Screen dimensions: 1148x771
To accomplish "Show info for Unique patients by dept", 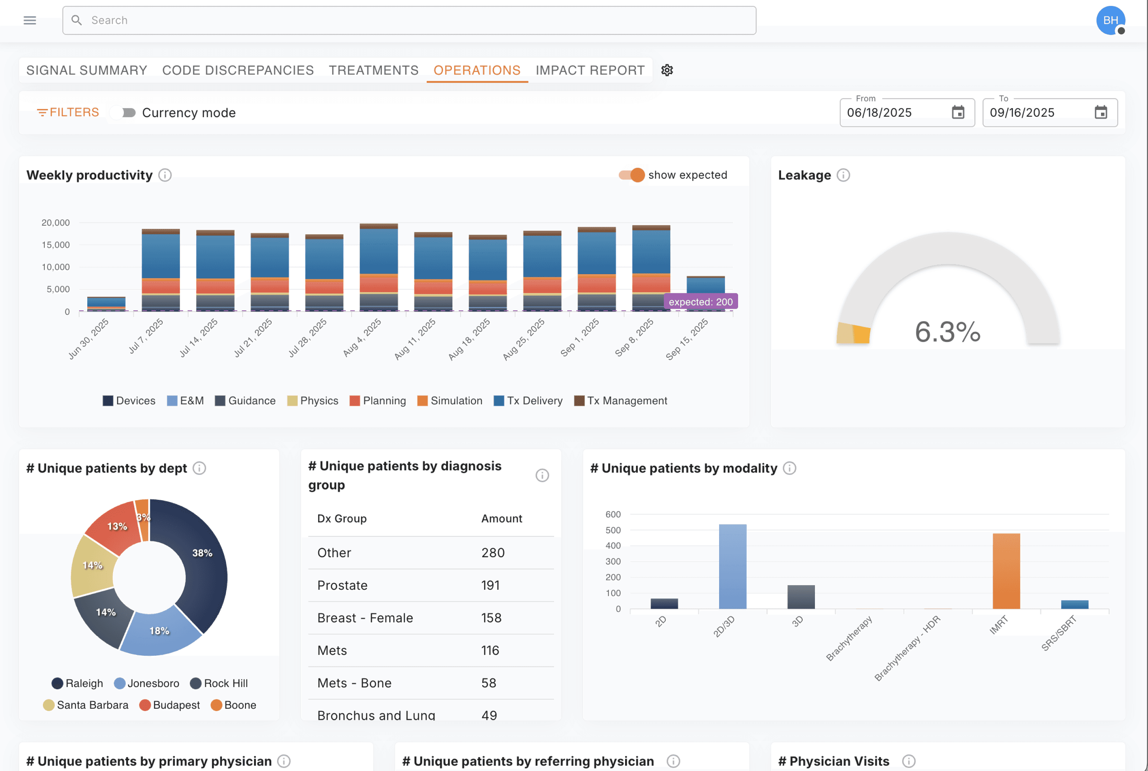I will (x=199, y=468).
